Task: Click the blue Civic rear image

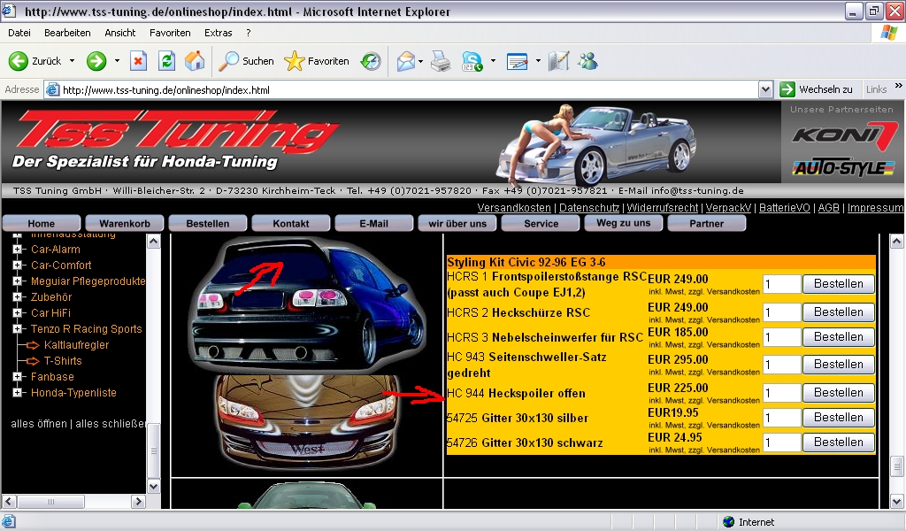Action: (306, 304)
